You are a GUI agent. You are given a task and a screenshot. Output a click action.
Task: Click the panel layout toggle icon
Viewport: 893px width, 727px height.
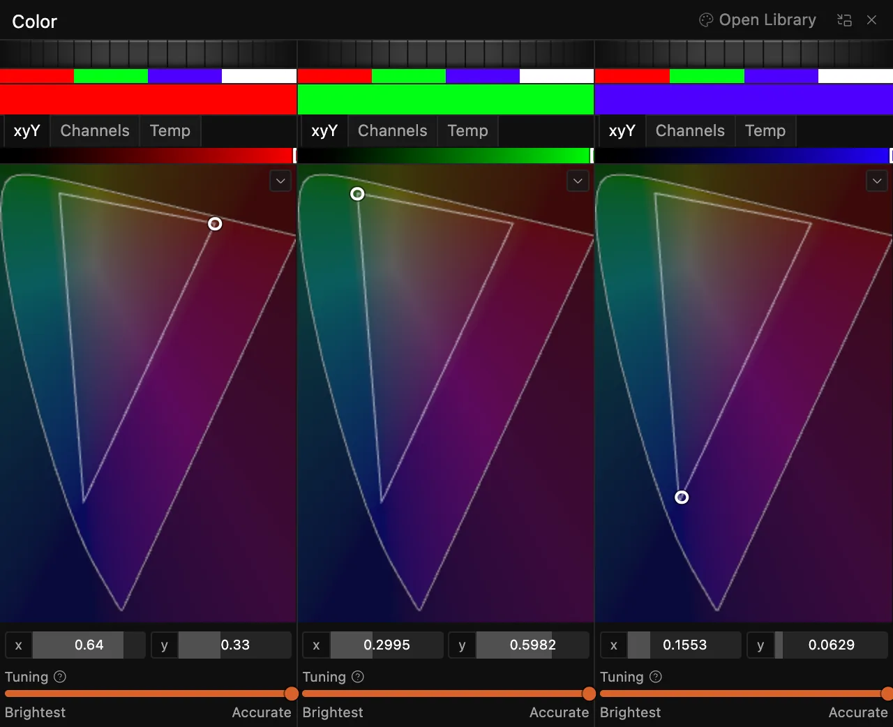[x=844, y=20]
